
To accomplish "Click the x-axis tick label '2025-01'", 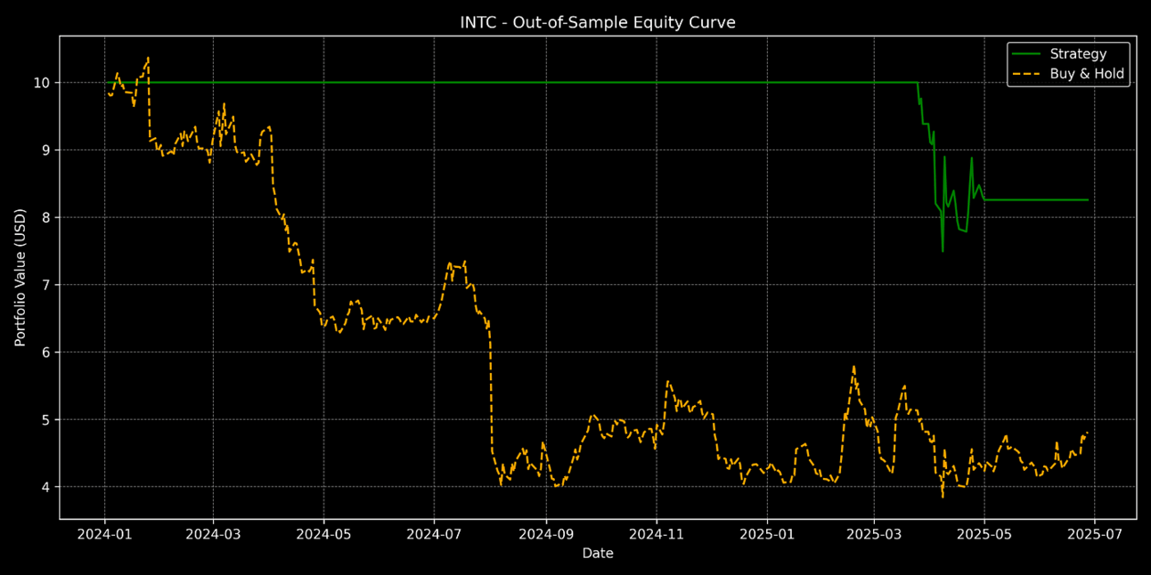I will 767,534.
